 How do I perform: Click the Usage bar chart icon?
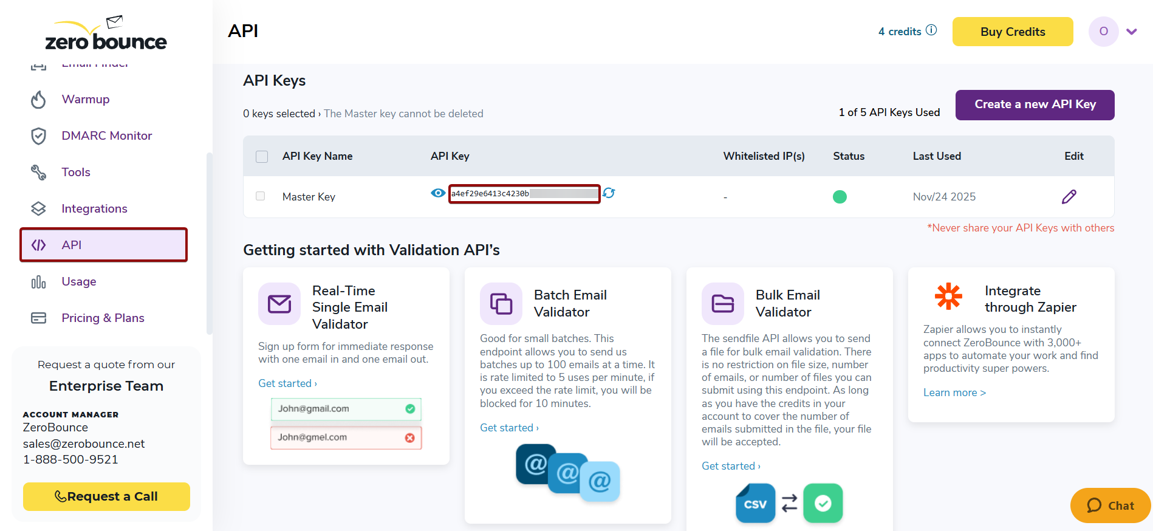[x=38, y=282]
